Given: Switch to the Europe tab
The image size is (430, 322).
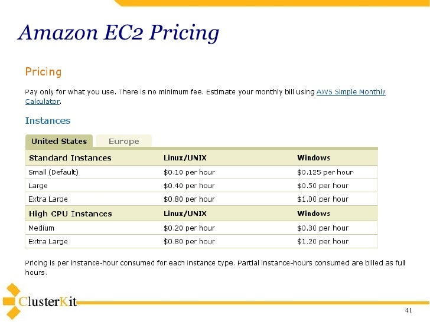Looking at the screenshot, I should (x=123, y=142).
